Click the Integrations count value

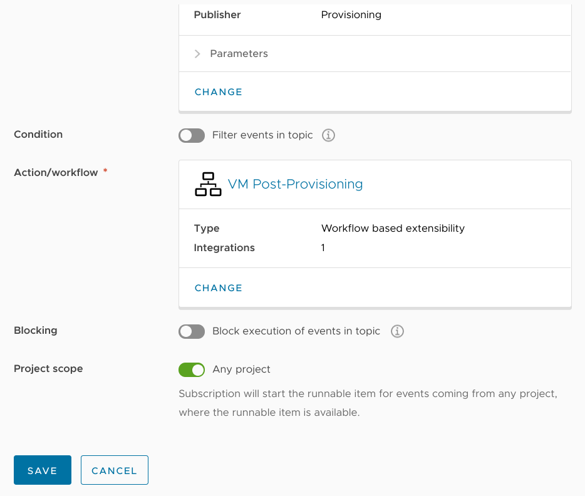coord(323,247)
